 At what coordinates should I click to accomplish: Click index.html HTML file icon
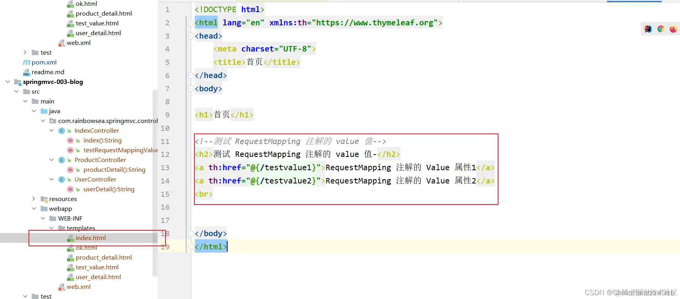click(70, 238)
